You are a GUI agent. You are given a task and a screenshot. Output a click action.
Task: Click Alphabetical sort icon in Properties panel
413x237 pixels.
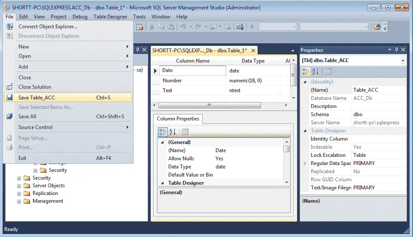tap(316, 71)
